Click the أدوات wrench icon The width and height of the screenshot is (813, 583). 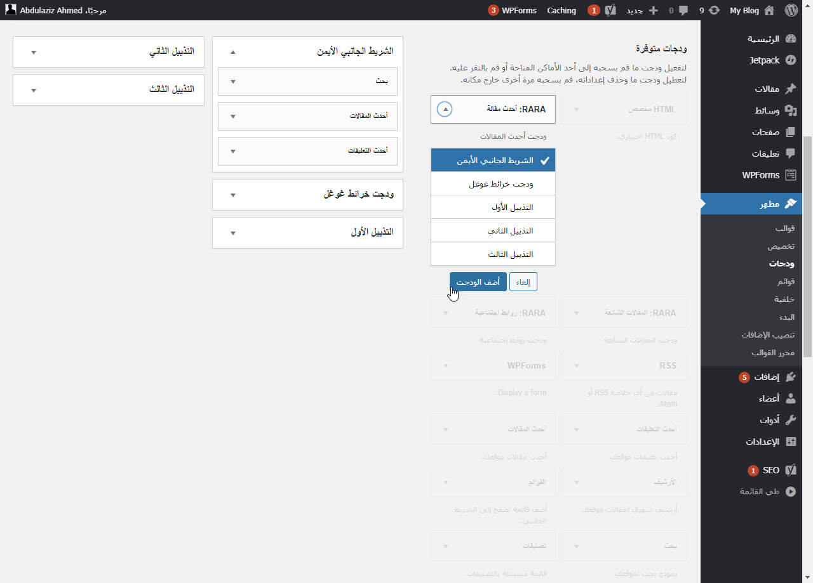(x=790, y=420)
